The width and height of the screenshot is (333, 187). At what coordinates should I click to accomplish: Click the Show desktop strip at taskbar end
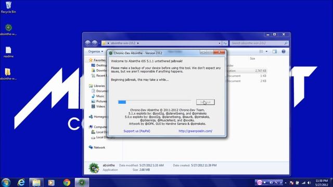pos(331,182)
